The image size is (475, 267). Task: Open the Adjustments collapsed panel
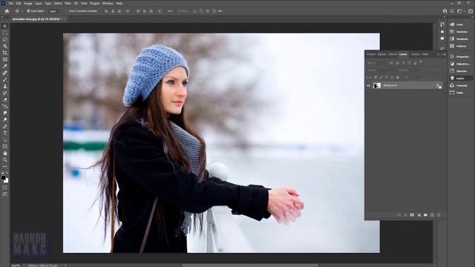460,64
